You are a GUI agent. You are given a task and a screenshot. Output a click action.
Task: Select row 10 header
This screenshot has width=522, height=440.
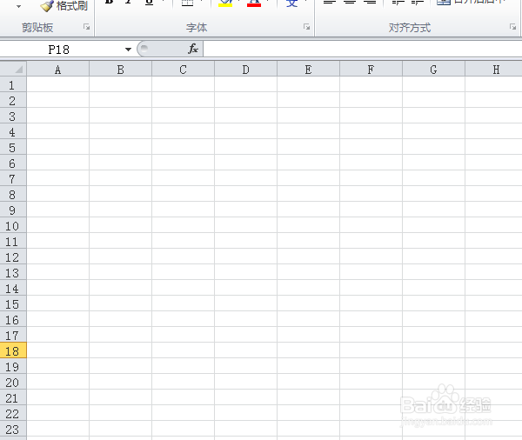coord(13,225)
